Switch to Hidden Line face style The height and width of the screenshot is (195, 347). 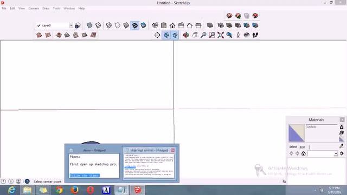click(x=117, y=25)
